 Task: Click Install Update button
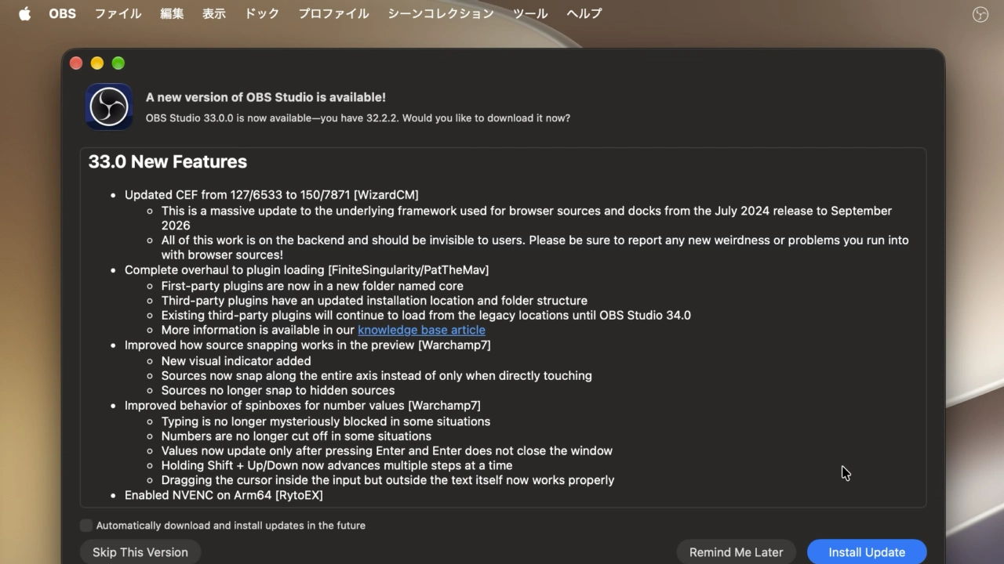click(867, 552)
